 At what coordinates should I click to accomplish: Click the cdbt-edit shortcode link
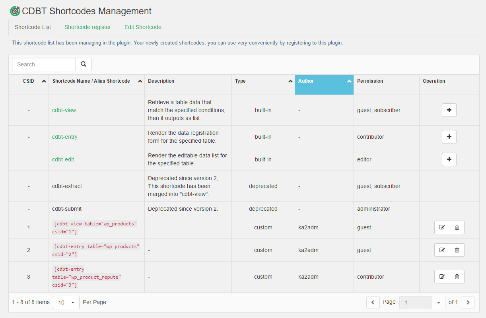pos(63,159)
